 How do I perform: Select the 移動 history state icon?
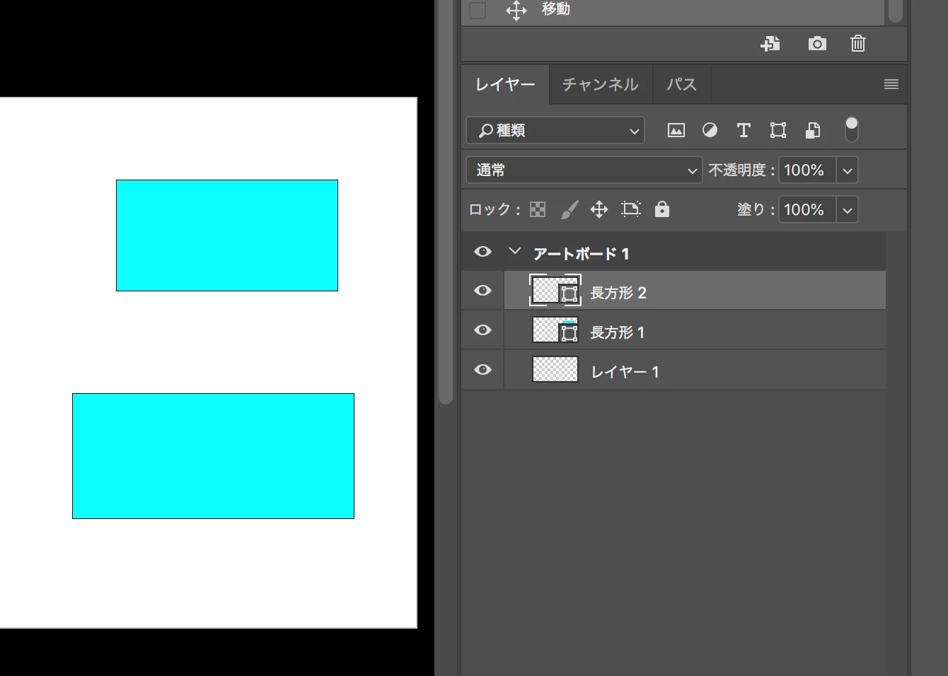click(x=516, y=10)
